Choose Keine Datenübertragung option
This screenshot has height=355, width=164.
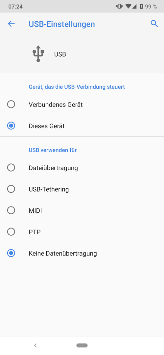pos(82,253)
